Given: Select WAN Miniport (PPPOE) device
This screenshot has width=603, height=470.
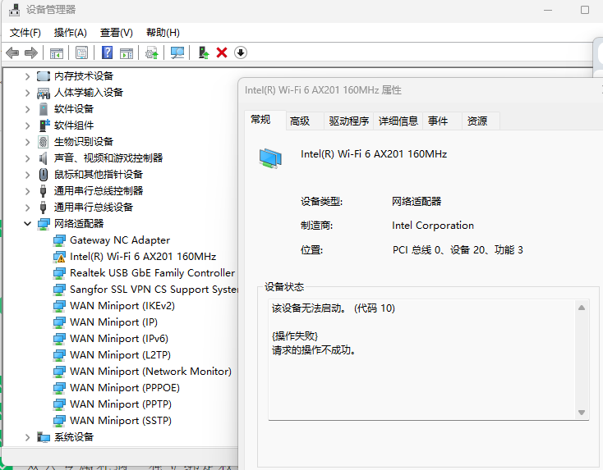Looking at the screenshot, I should (x=124, y=387).
